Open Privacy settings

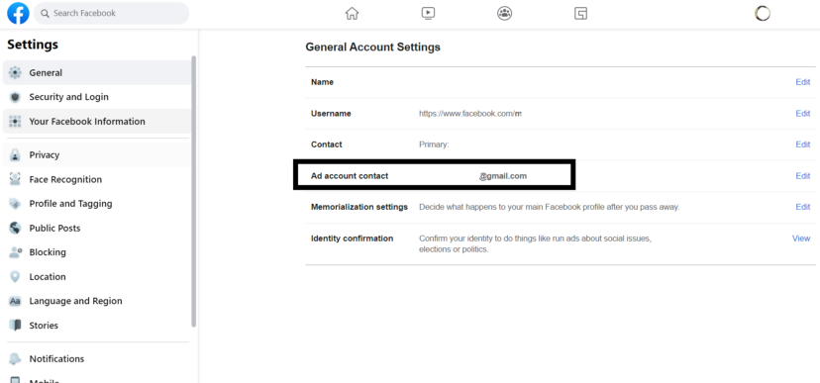97,154
